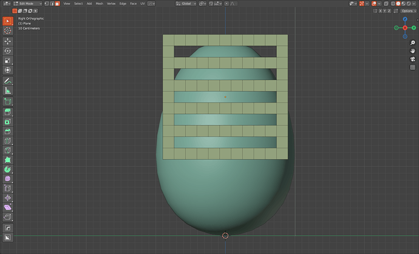
Task: Activate the Shrink/Fatten tool
Action: 8,198
